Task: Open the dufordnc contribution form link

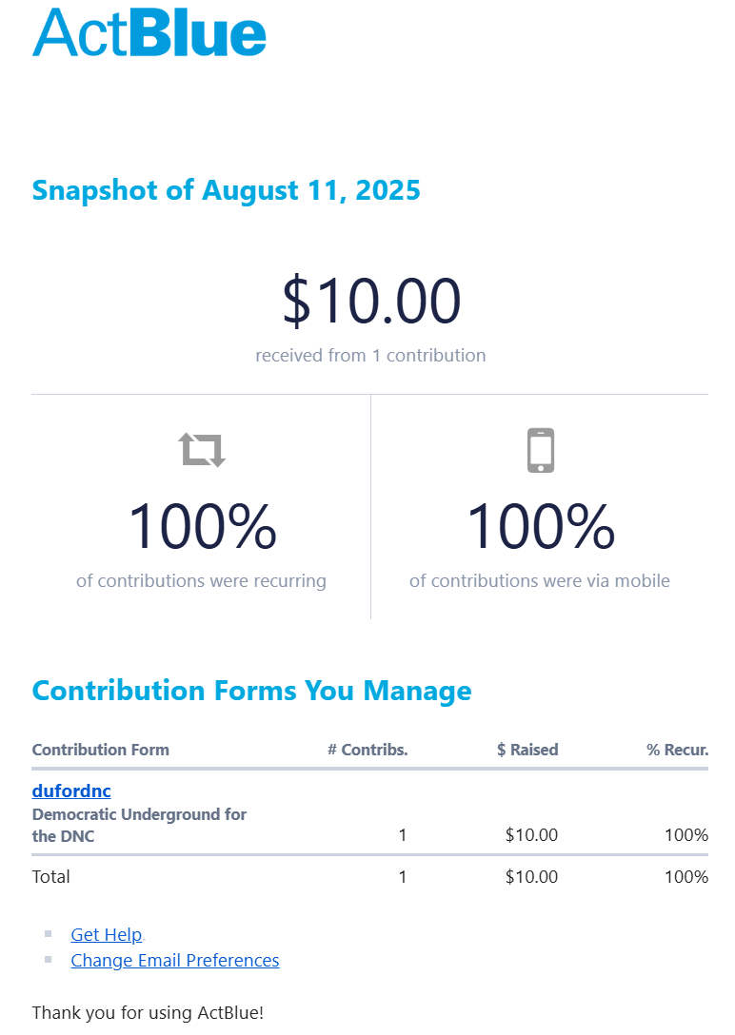Action: tap(71, 791)
